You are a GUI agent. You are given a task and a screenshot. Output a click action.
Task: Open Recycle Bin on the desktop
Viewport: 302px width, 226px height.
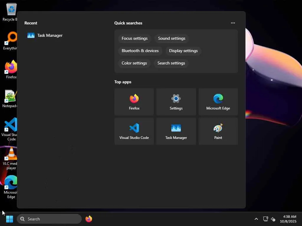10,12
